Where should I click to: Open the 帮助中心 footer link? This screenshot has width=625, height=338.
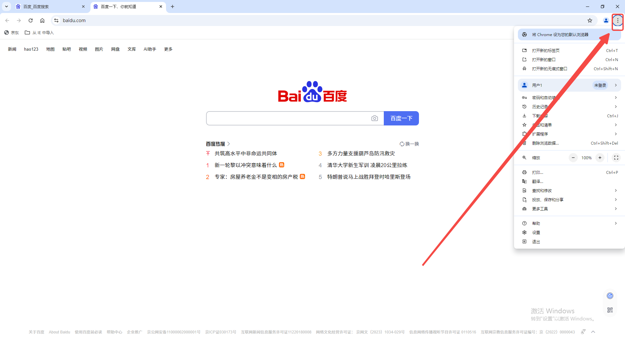[115, 332]
